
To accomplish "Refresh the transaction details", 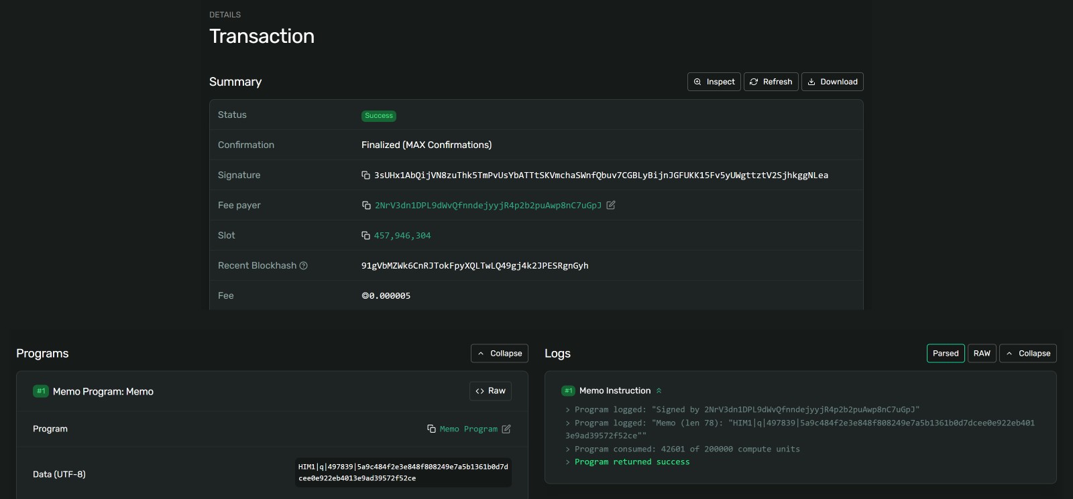I will point(771,82).
